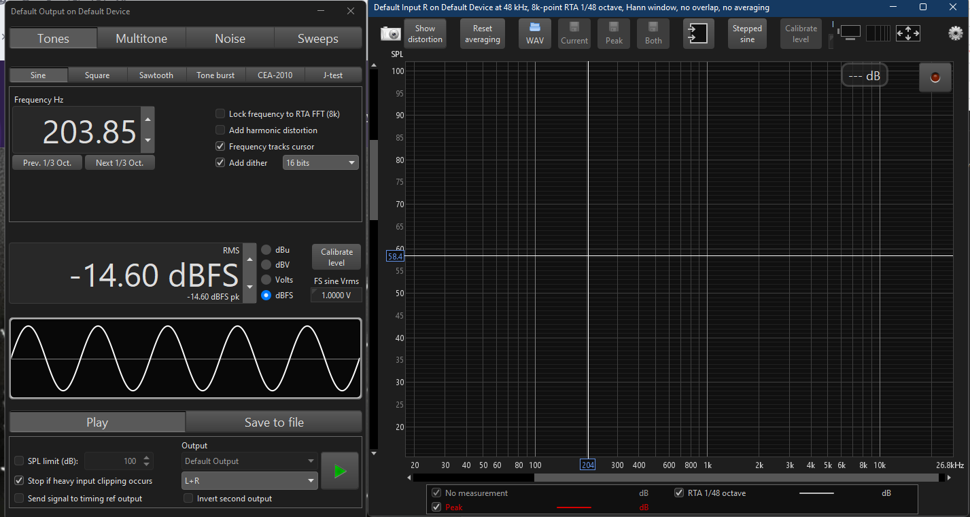The height and width of the screenshot is (517, 970).
Task: Enable Add harmonic distortion checkbox
Action: pos(220,130)
